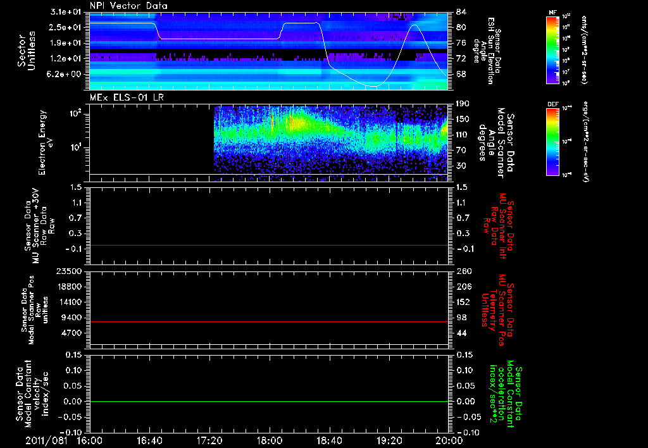Click the '18:00' time tick label
Image resolution: width=648 pixels, height=448 pixels.
[270, 440]
